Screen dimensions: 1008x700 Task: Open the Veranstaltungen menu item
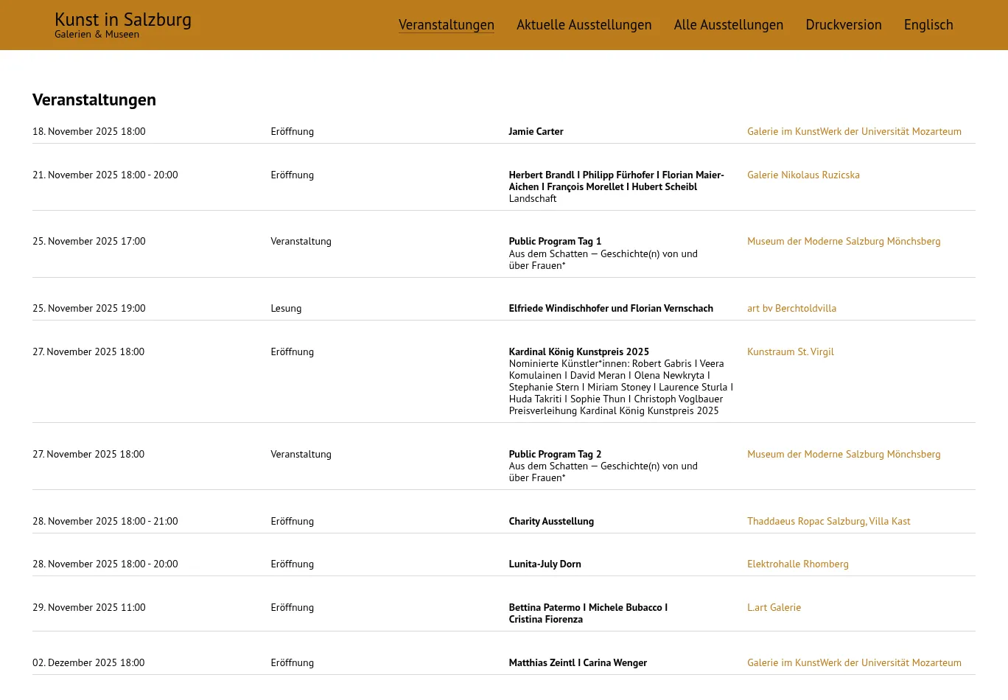coord(446,25)
